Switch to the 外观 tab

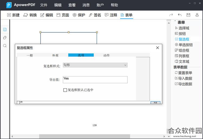(x=55, y=55)
